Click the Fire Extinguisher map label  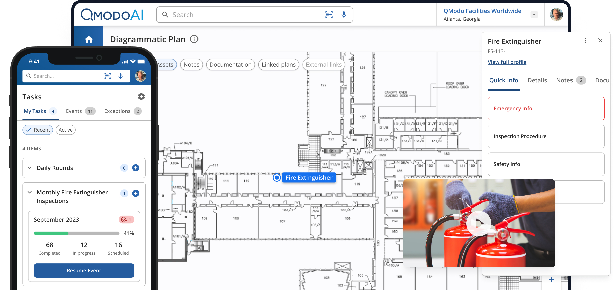click(x=309, y=178)
